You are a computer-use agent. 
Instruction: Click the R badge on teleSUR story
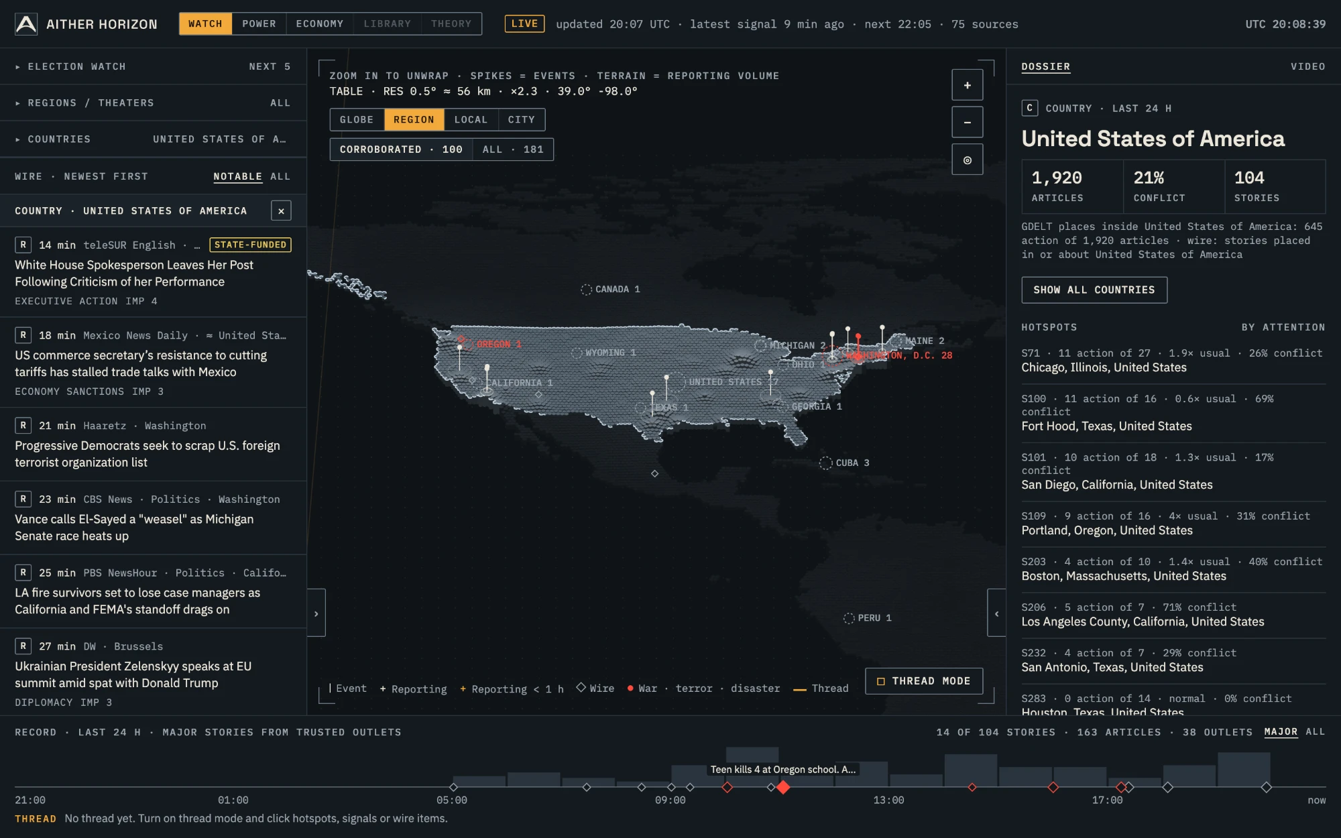[x=23, y=245]
